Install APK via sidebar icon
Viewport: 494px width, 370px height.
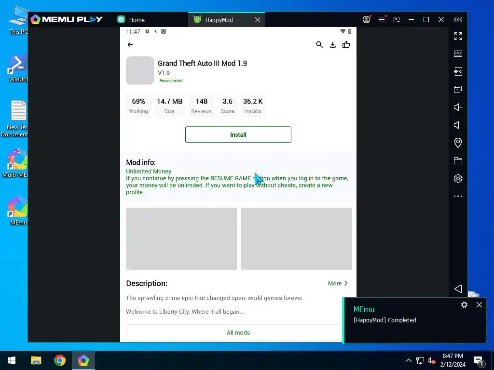click(458, 71)
